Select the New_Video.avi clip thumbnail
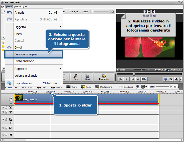This screenshot has height=142, width=184. coord(18,97)
